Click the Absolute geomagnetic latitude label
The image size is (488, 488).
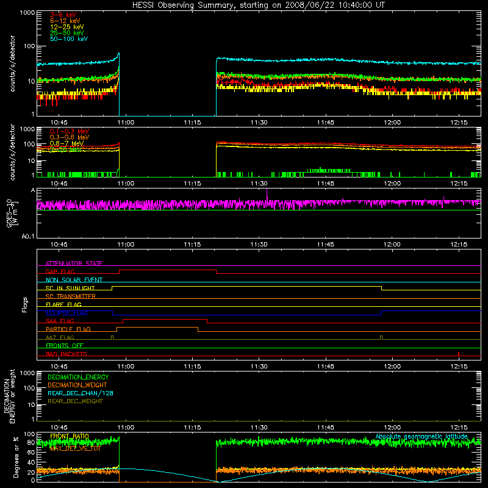pos(422,437)
